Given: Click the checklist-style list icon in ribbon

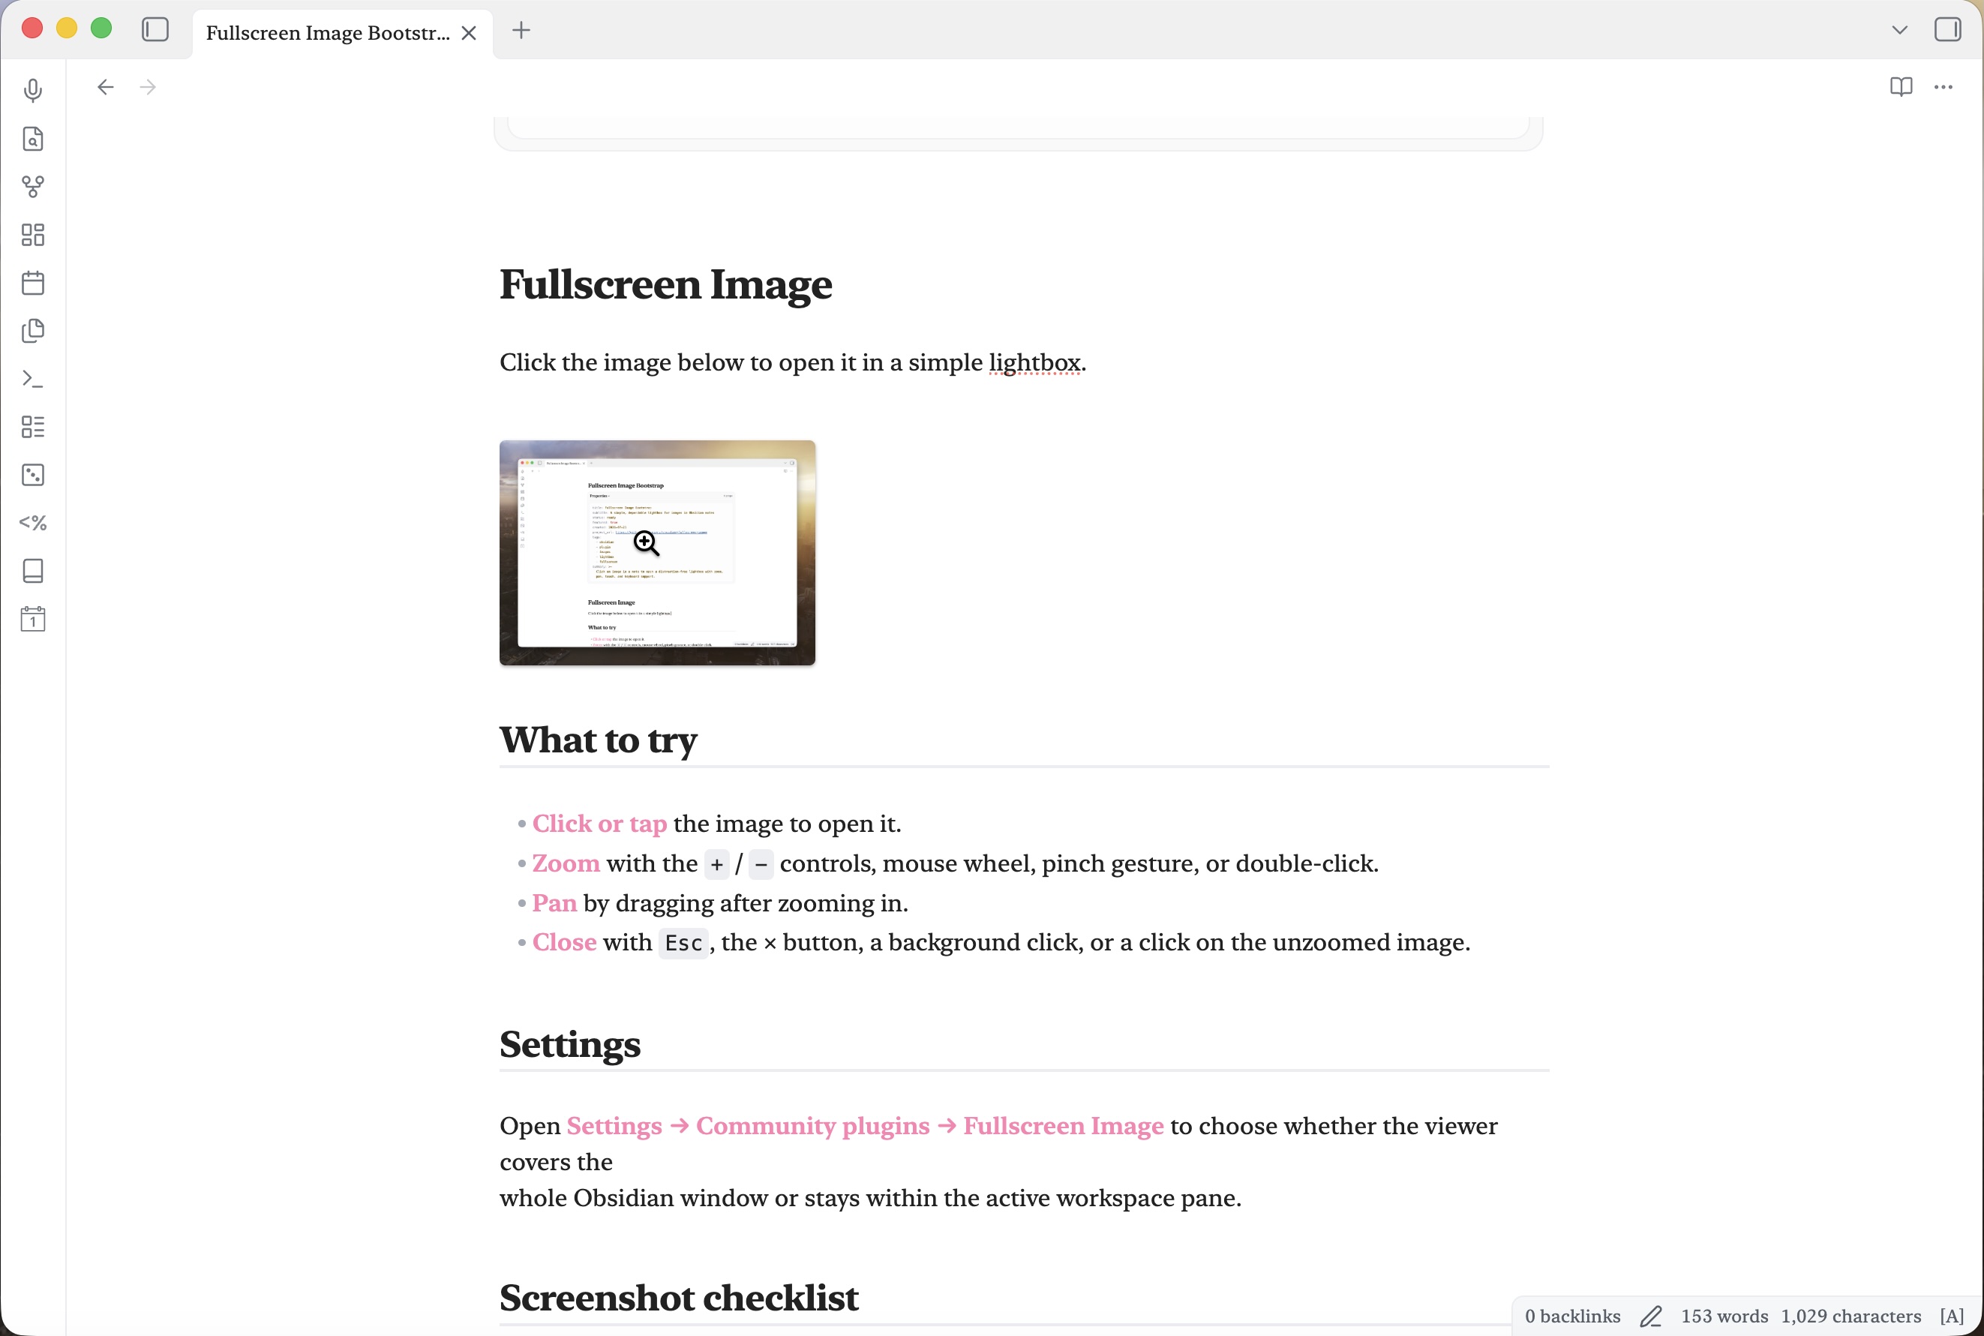Looking at the screenshot, I should [33, 427].
